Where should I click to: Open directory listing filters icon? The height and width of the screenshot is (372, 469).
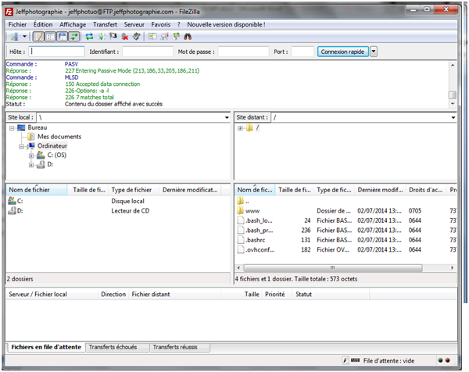pyautogui.click(x=152, y=37)
